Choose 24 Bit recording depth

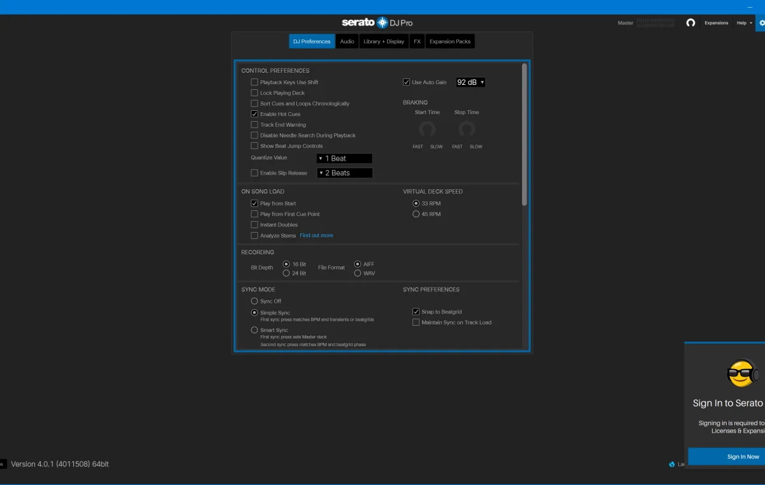pyautogui.click(x=286, y=273)
